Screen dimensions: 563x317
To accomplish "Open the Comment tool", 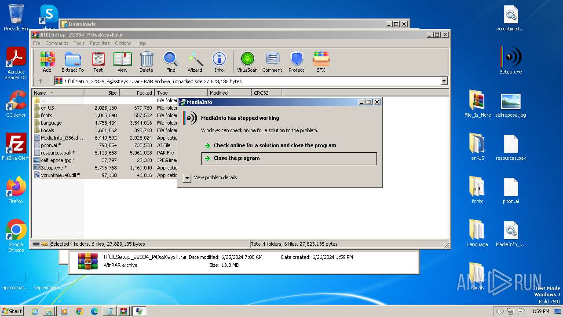I will (x=272, y=62).
